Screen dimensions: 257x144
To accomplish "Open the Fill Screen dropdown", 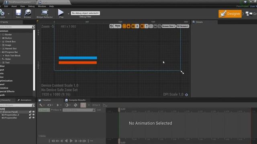I will [x=183, y=26].
